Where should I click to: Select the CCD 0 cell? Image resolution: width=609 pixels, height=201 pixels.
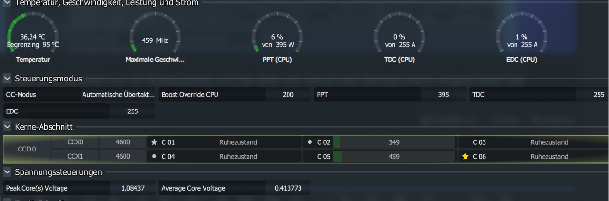[x=27, y=149]
